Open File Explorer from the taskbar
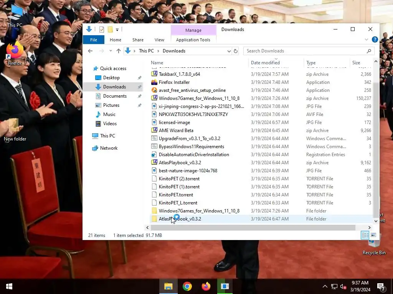The image size is (393, 294). pyautogui.click(x=168, y=286)
